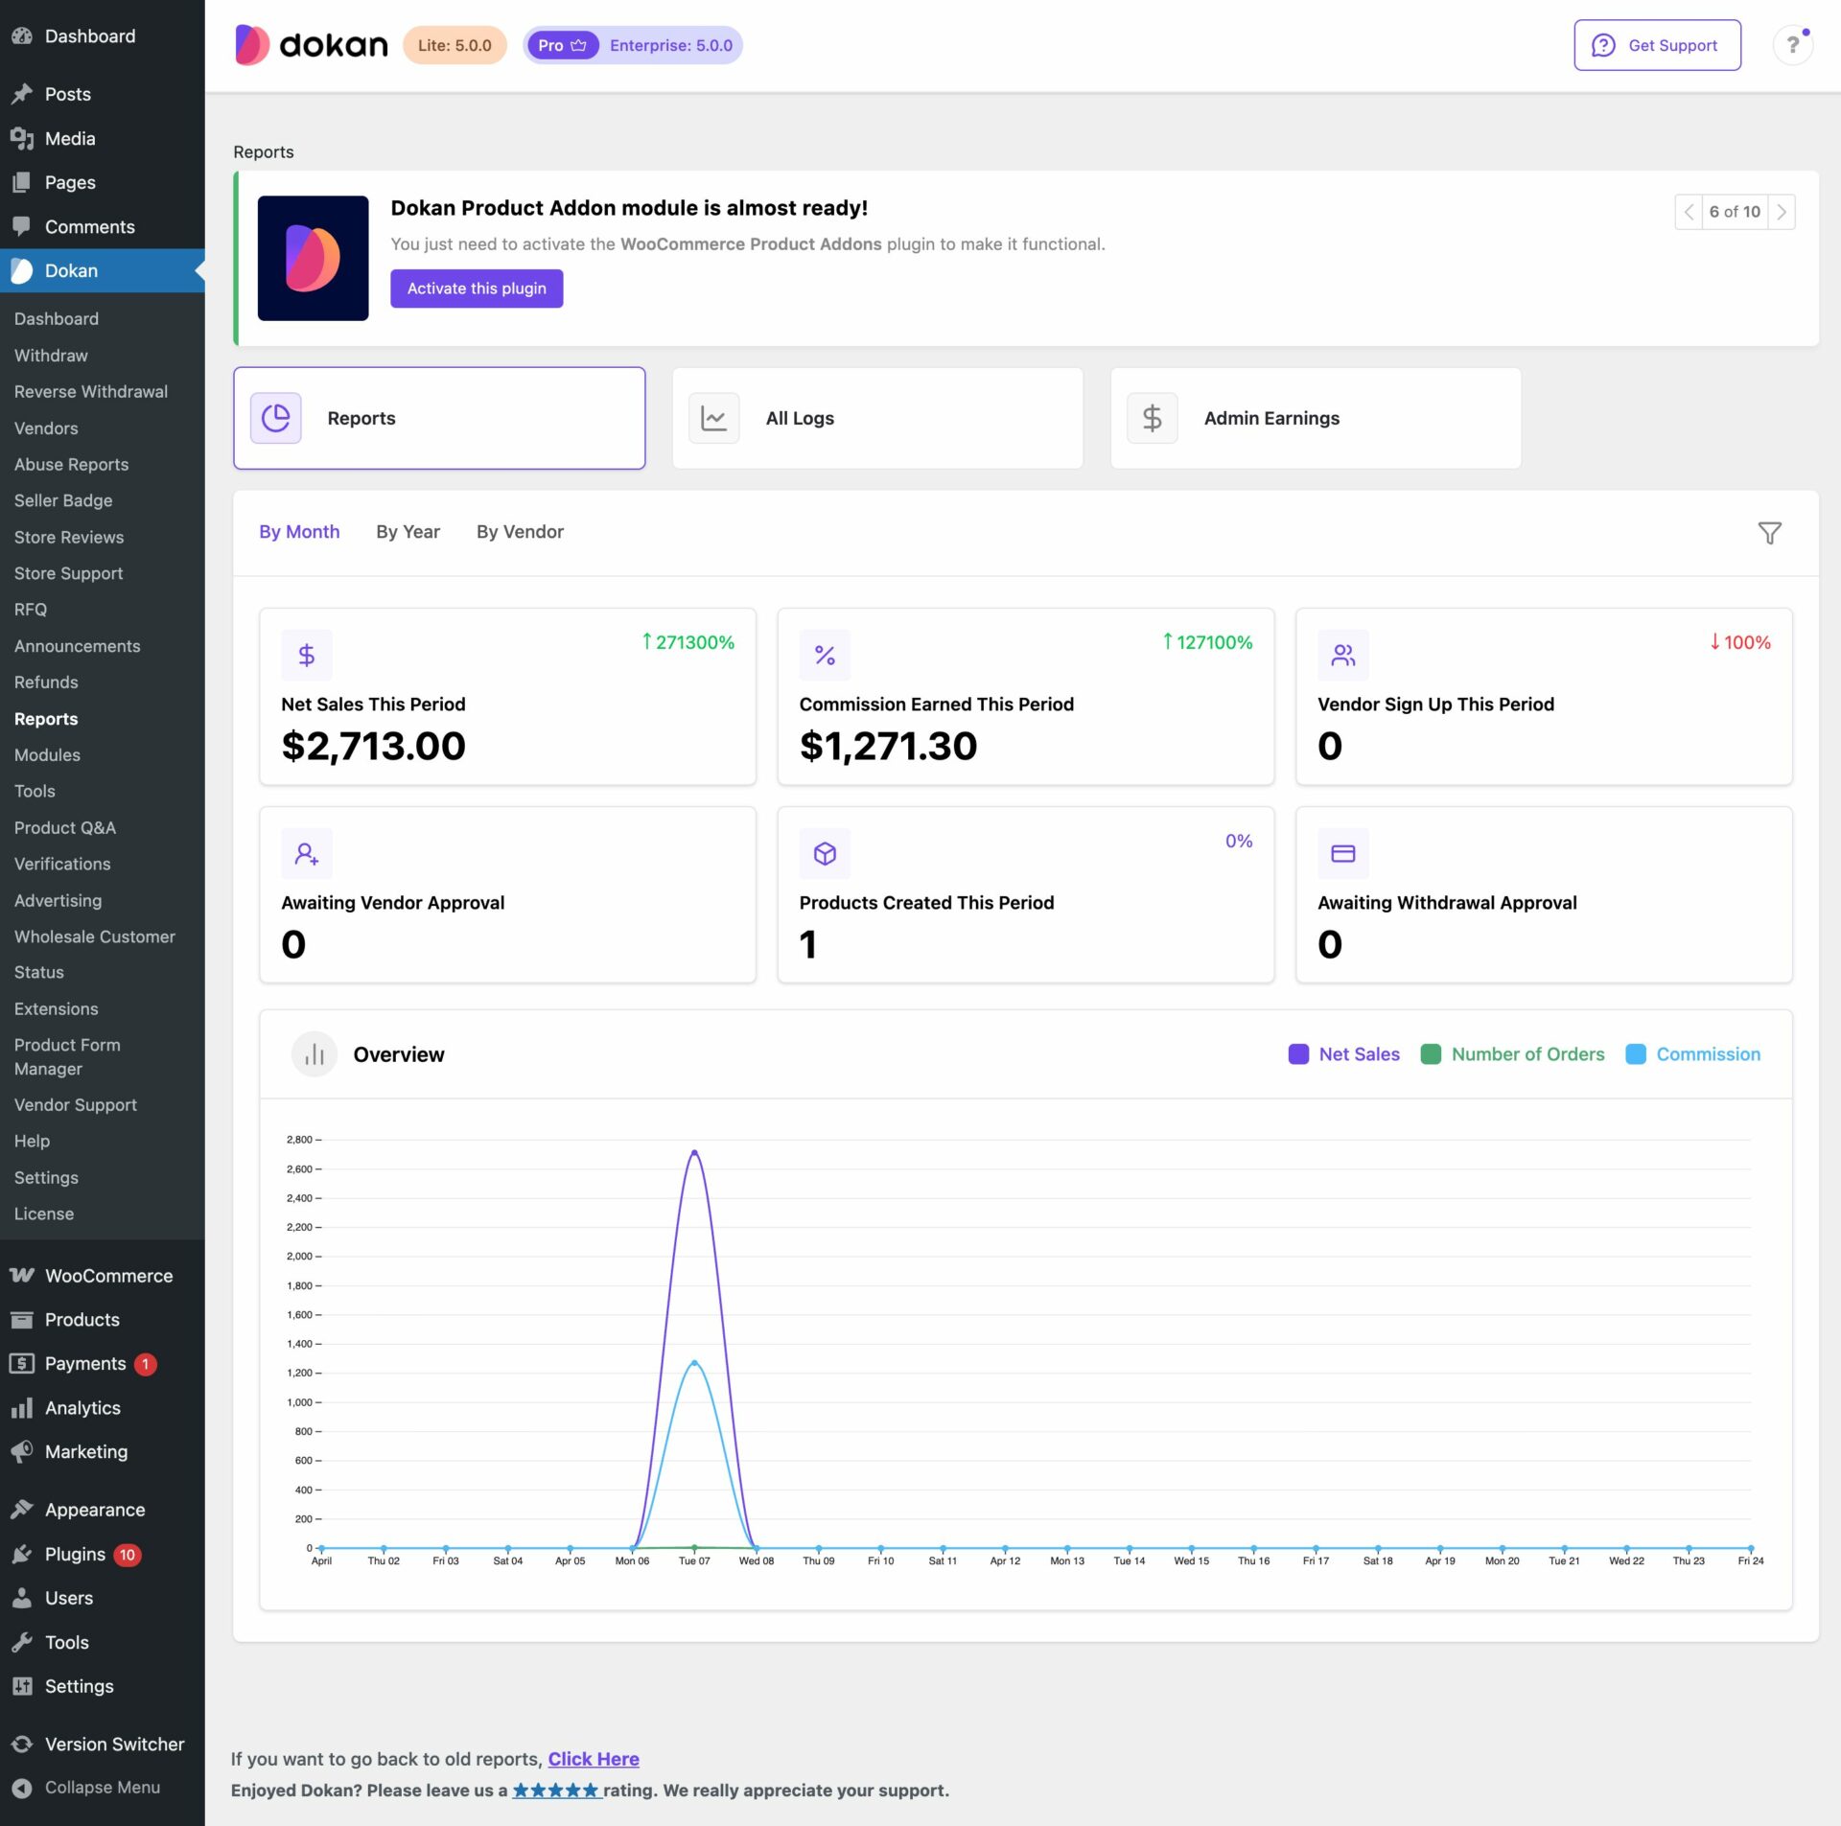Toggle Commission series in chart legend
The height and width of the screenshot is (1826, 1841).
coord(1693,1054)
